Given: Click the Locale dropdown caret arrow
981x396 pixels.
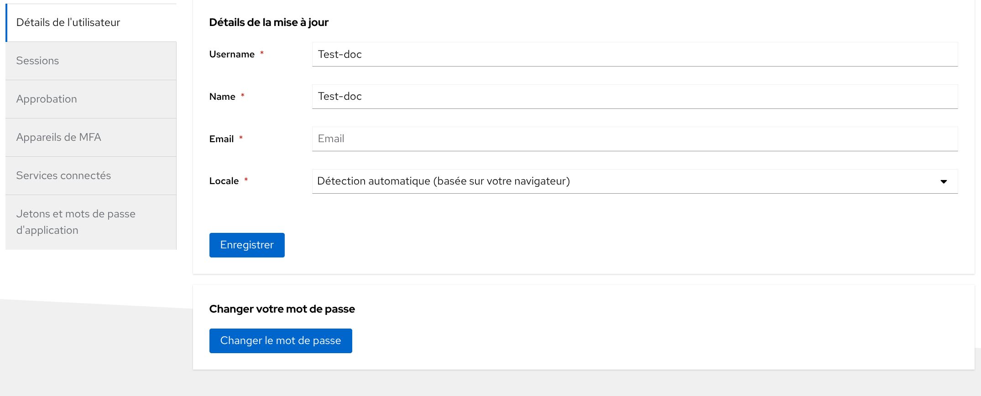Looking at the screenshot, I should pyautogui.click(x=944, y=182).
